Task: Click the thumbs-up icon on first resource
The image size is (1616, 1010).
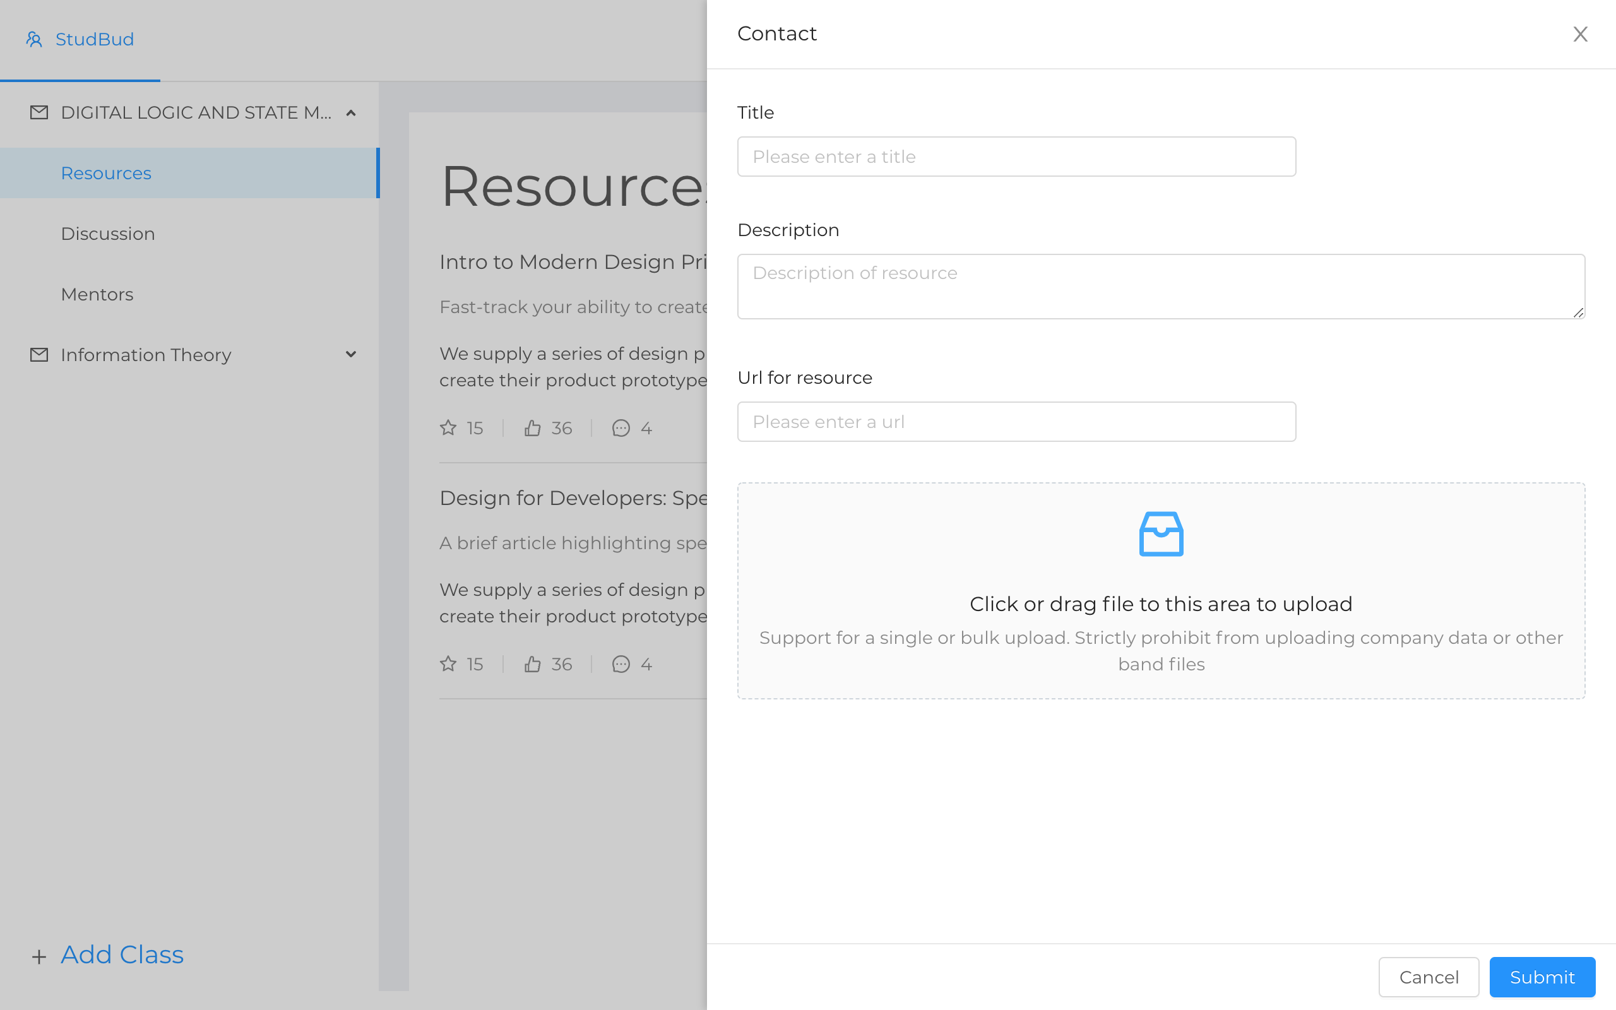Action: tap(532, 427)
